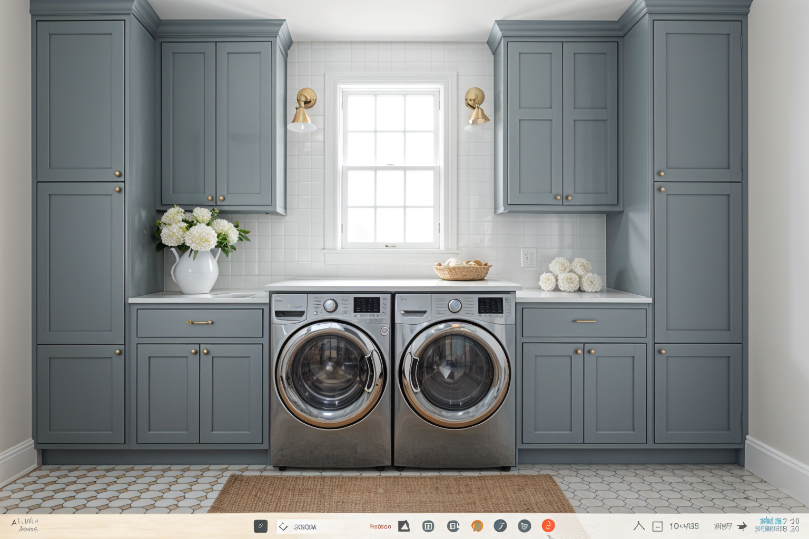Click the red text label in taskbar
809x539 pixels.
[380, 526]
